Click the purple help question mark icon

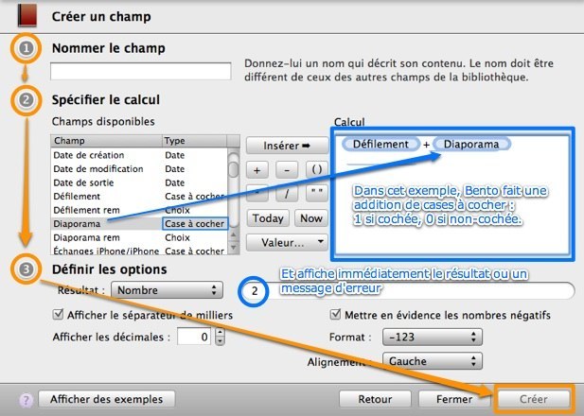click(26, 400)
